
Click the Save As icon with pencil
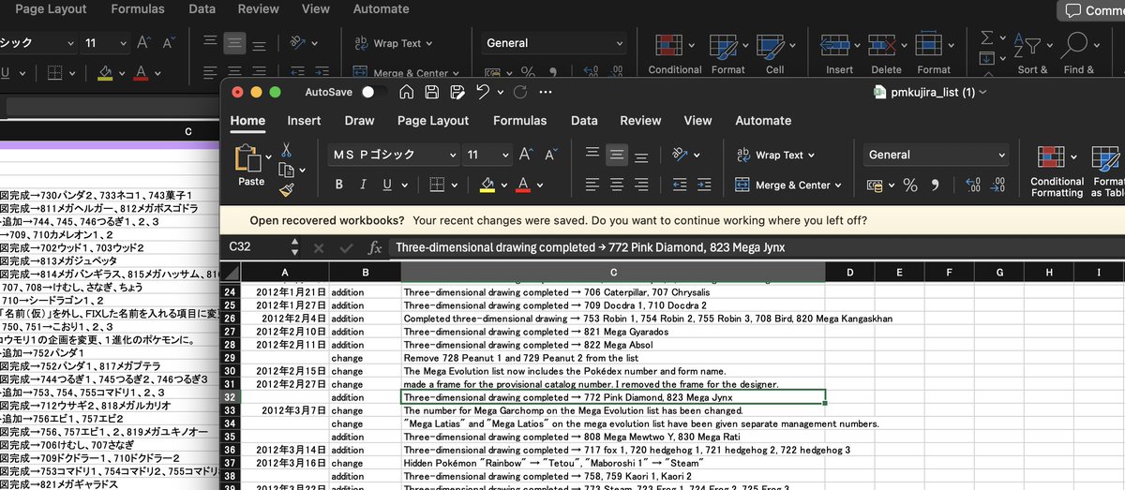tap(457, 92)
